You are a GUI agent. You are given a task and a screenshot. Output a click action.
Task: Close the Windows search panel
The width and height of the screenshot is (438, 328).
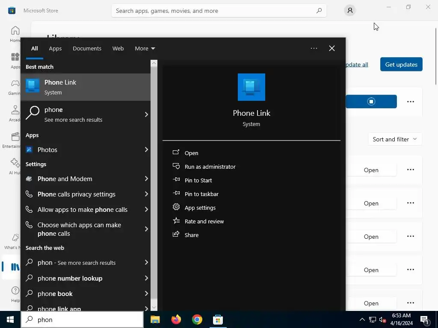(331, 48)
